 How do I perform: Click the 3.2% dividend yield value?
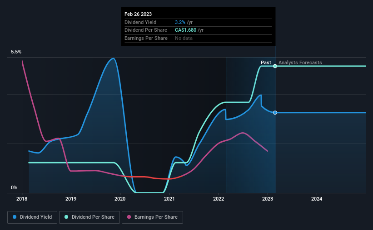(180, 22)
